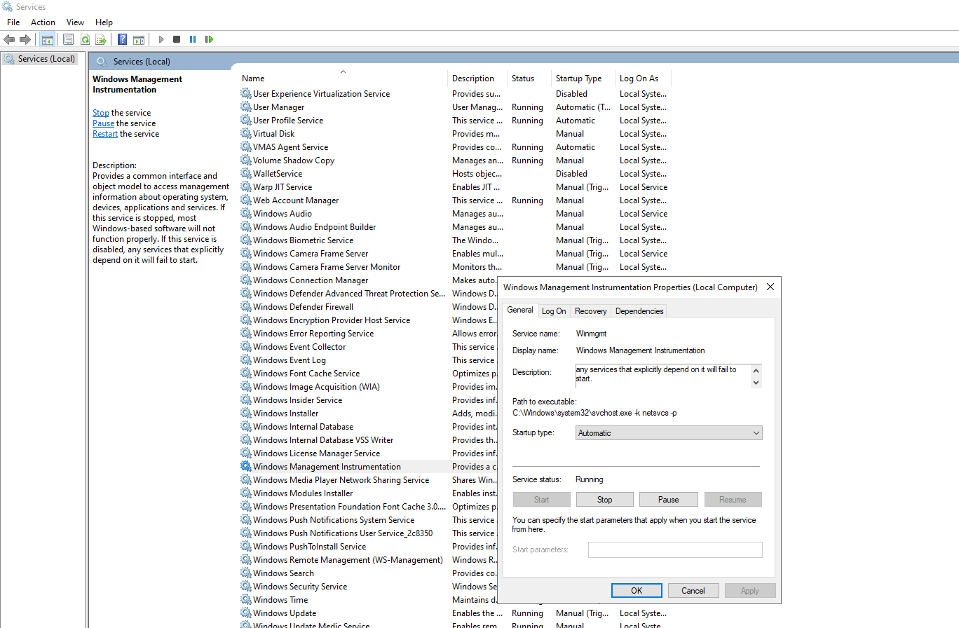Click the Start Service play icon in the toolbar
Image resolution: width=959 pixels, height=628 pixels.
[161, 39]
